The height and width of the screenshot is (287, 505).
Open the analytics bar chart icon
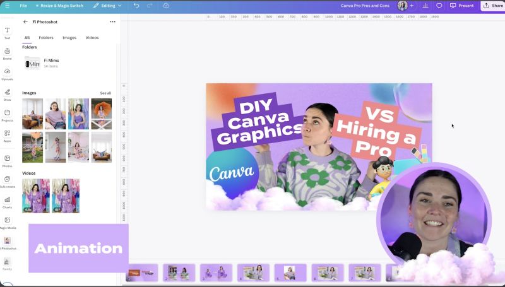(425, 6)
